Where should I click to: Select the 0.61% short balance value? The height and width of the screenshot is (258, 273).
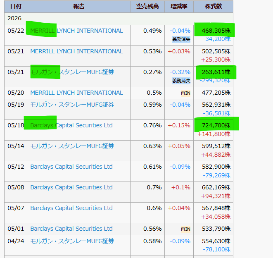(x=152, y=167)
